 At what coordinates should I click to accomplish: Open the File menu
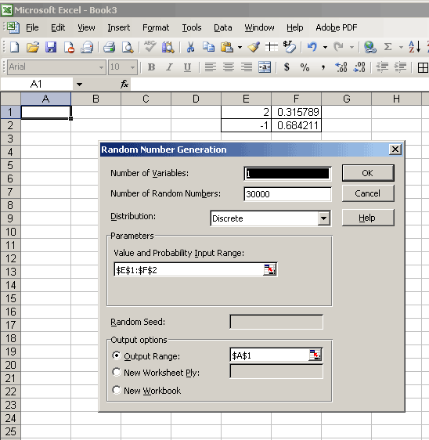(32, 27)
